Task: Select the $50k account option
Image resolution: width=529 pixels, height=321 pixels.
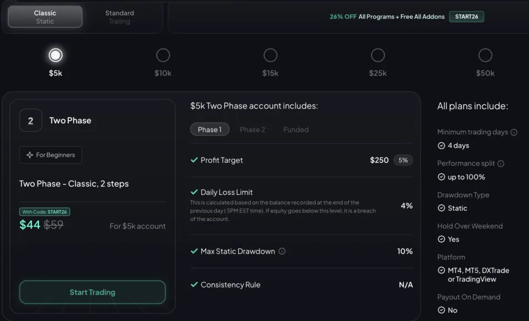Action: (485, 55)
